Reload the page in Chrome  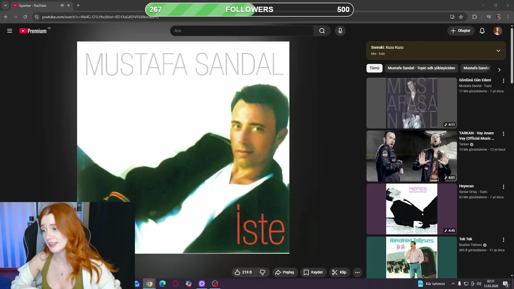[25, 17]
